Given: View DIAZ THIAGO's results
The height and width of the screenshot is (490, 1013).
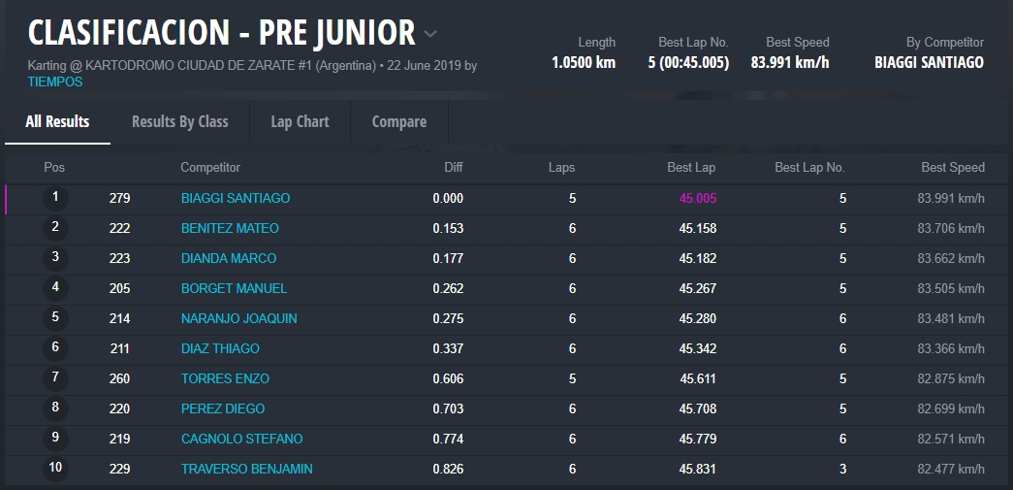Looking at the screenshot, I should 220,348.
